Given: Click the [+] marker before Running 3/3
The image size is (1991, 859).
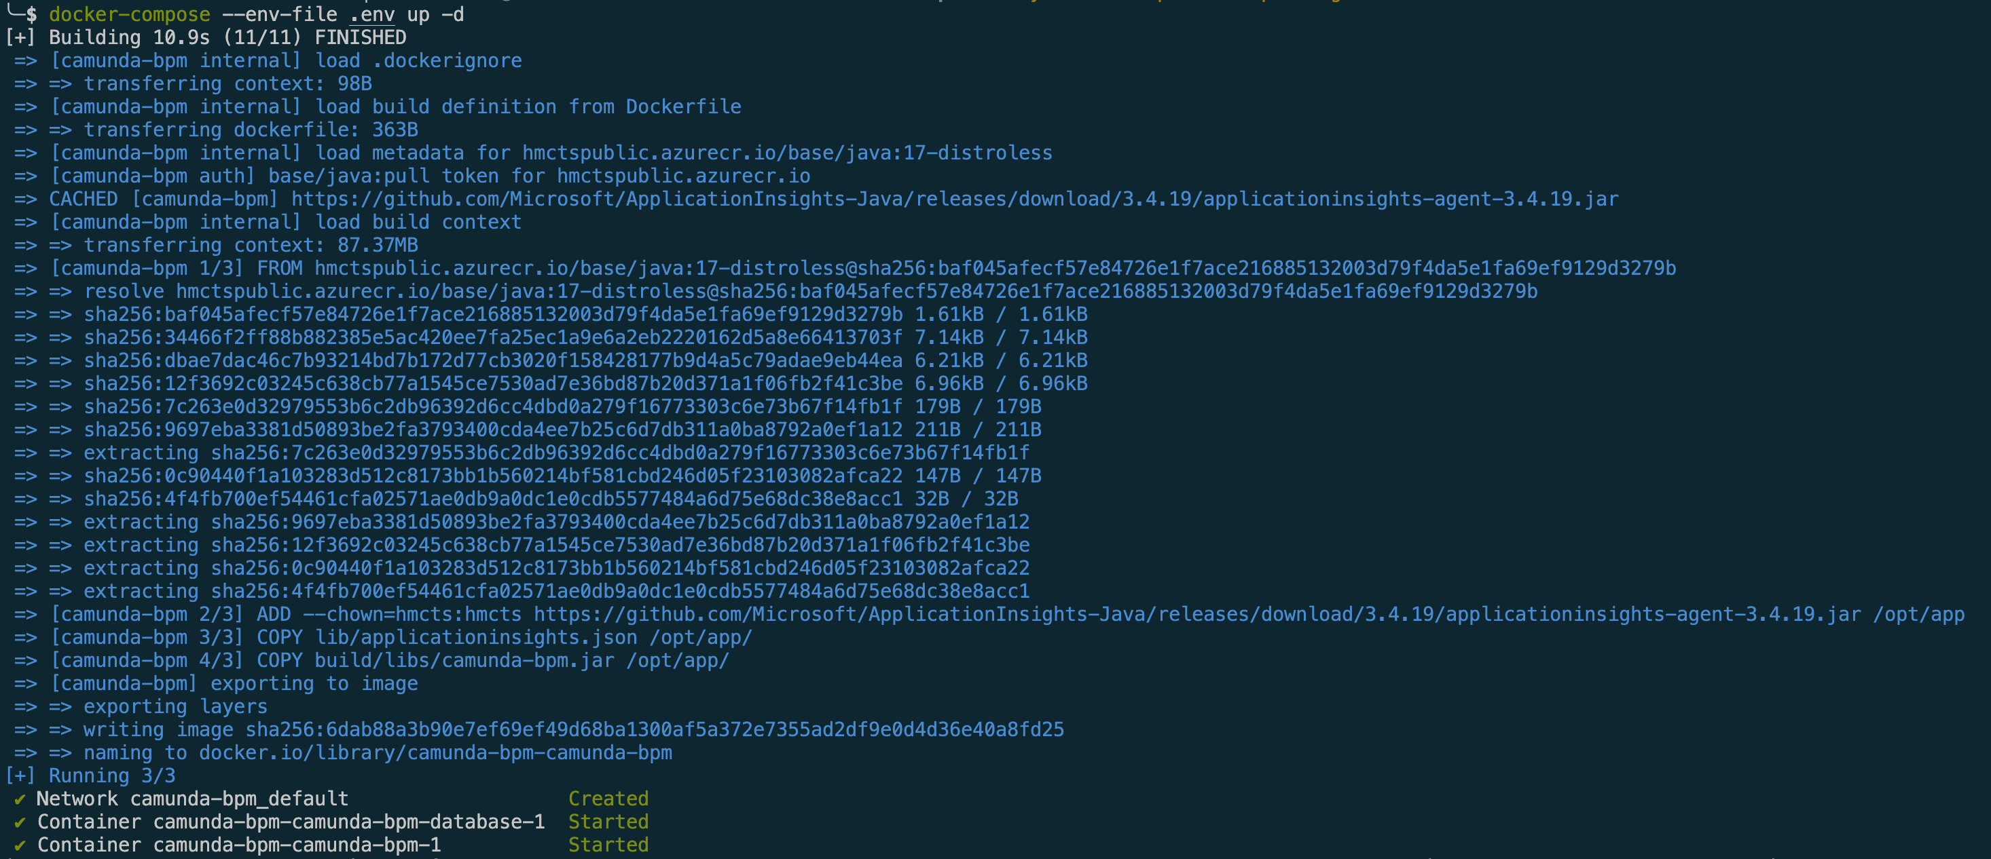Looking at the screenshot, I should tap(20, 776).
